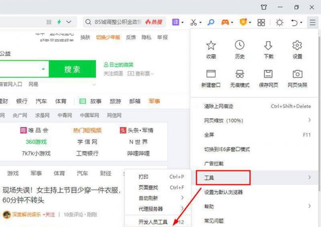This screenshot has width=321, height=227.
Task: Click the grid icon in address bar
Action: (49, 22)
